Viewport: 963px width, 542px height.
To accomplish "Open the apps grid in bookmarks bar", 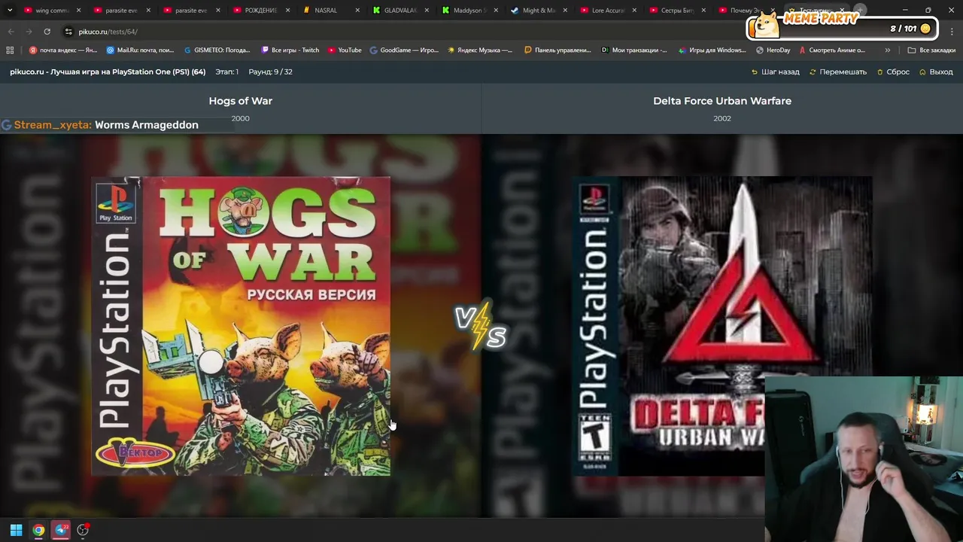I will pyautogui.click(x=10, y=50).
